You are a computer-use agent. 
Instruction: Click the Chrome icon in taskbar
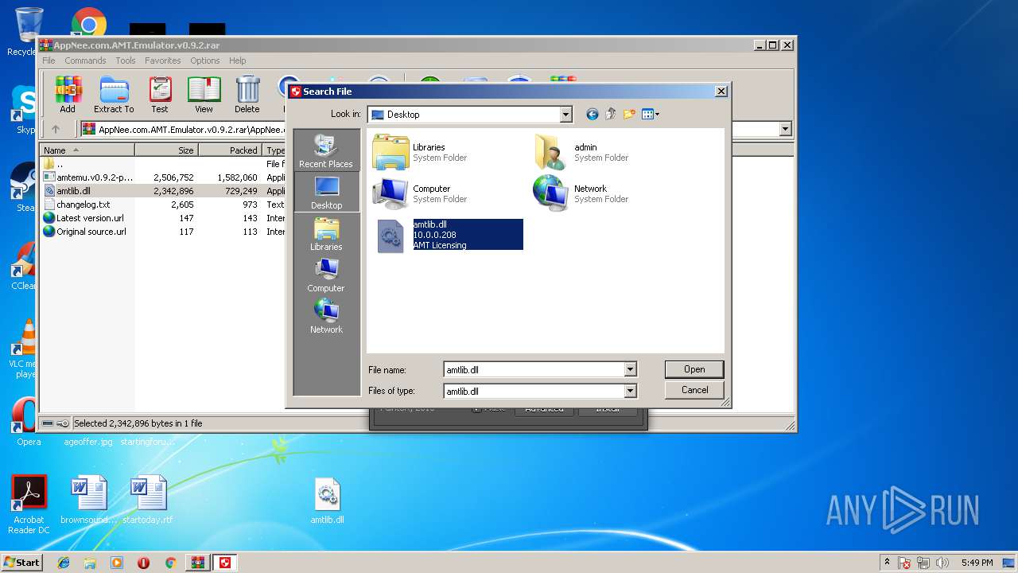[x=170, y=563]
